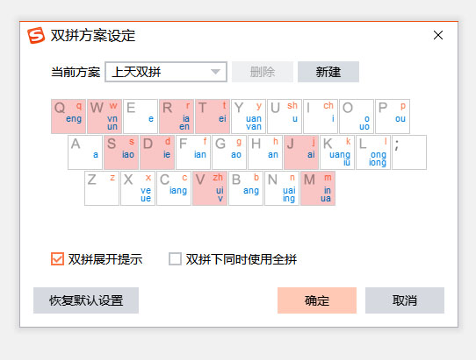Click the V key mapped to zh

210,188
